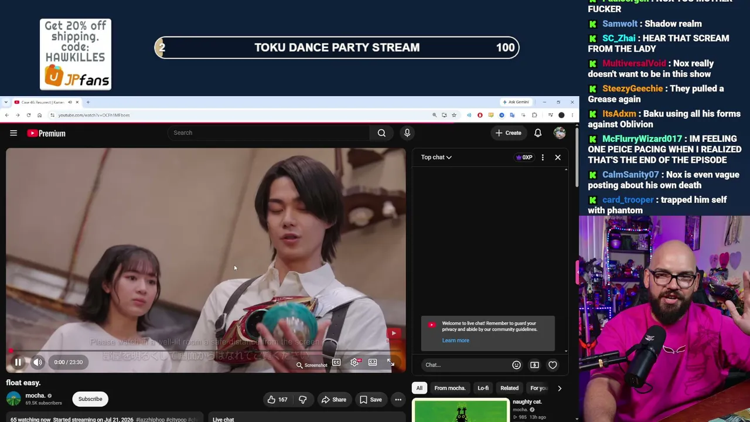Go back in the browser

click(7, 115)
